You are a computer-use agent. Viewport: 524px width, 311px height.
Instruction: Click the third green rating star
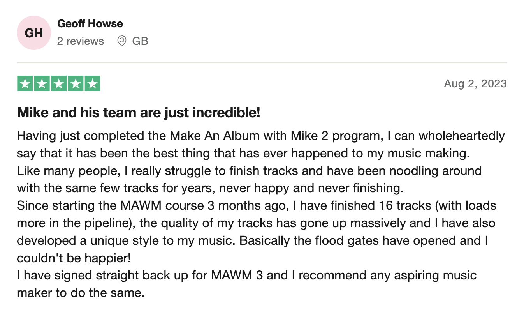click(59, 84)
